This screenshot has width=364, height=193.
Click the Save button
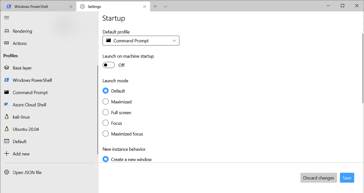(x=347, y=178)
